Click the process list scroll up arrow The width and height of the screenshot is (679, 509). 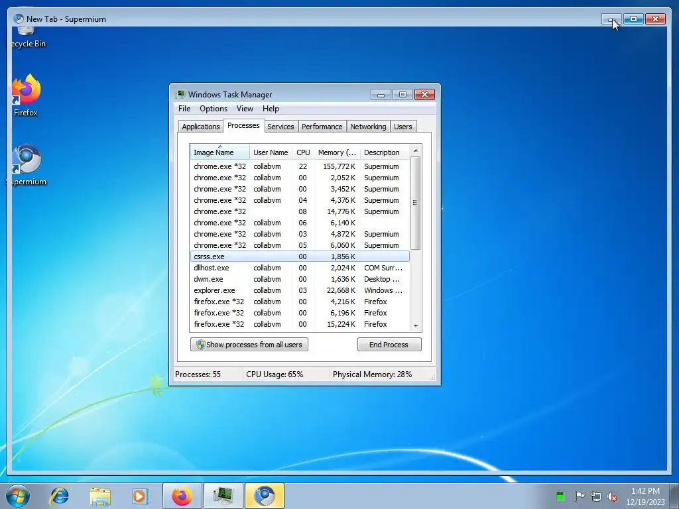(x=416, y=150)
